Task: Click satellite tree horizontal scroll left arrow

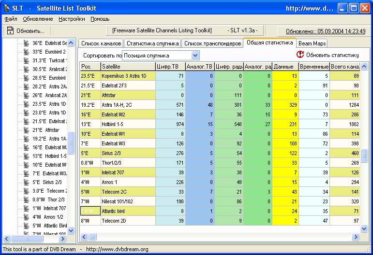Action: pyautogui.click(x=7, y=239)
